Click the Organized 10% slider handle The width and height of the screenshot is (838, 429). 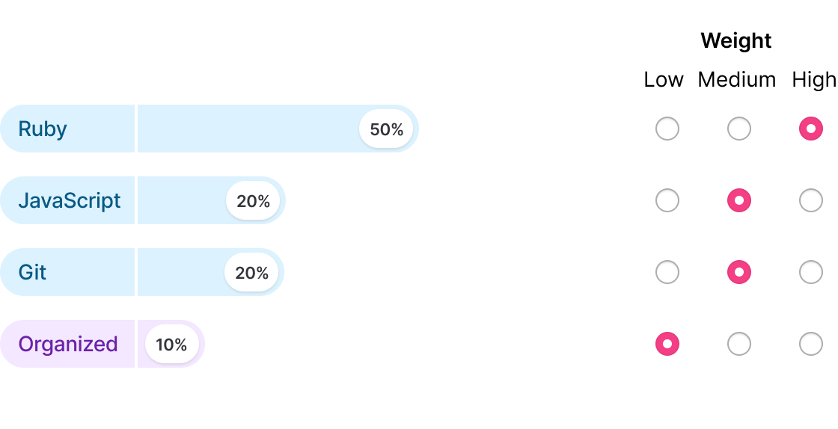tap(171, 345)
